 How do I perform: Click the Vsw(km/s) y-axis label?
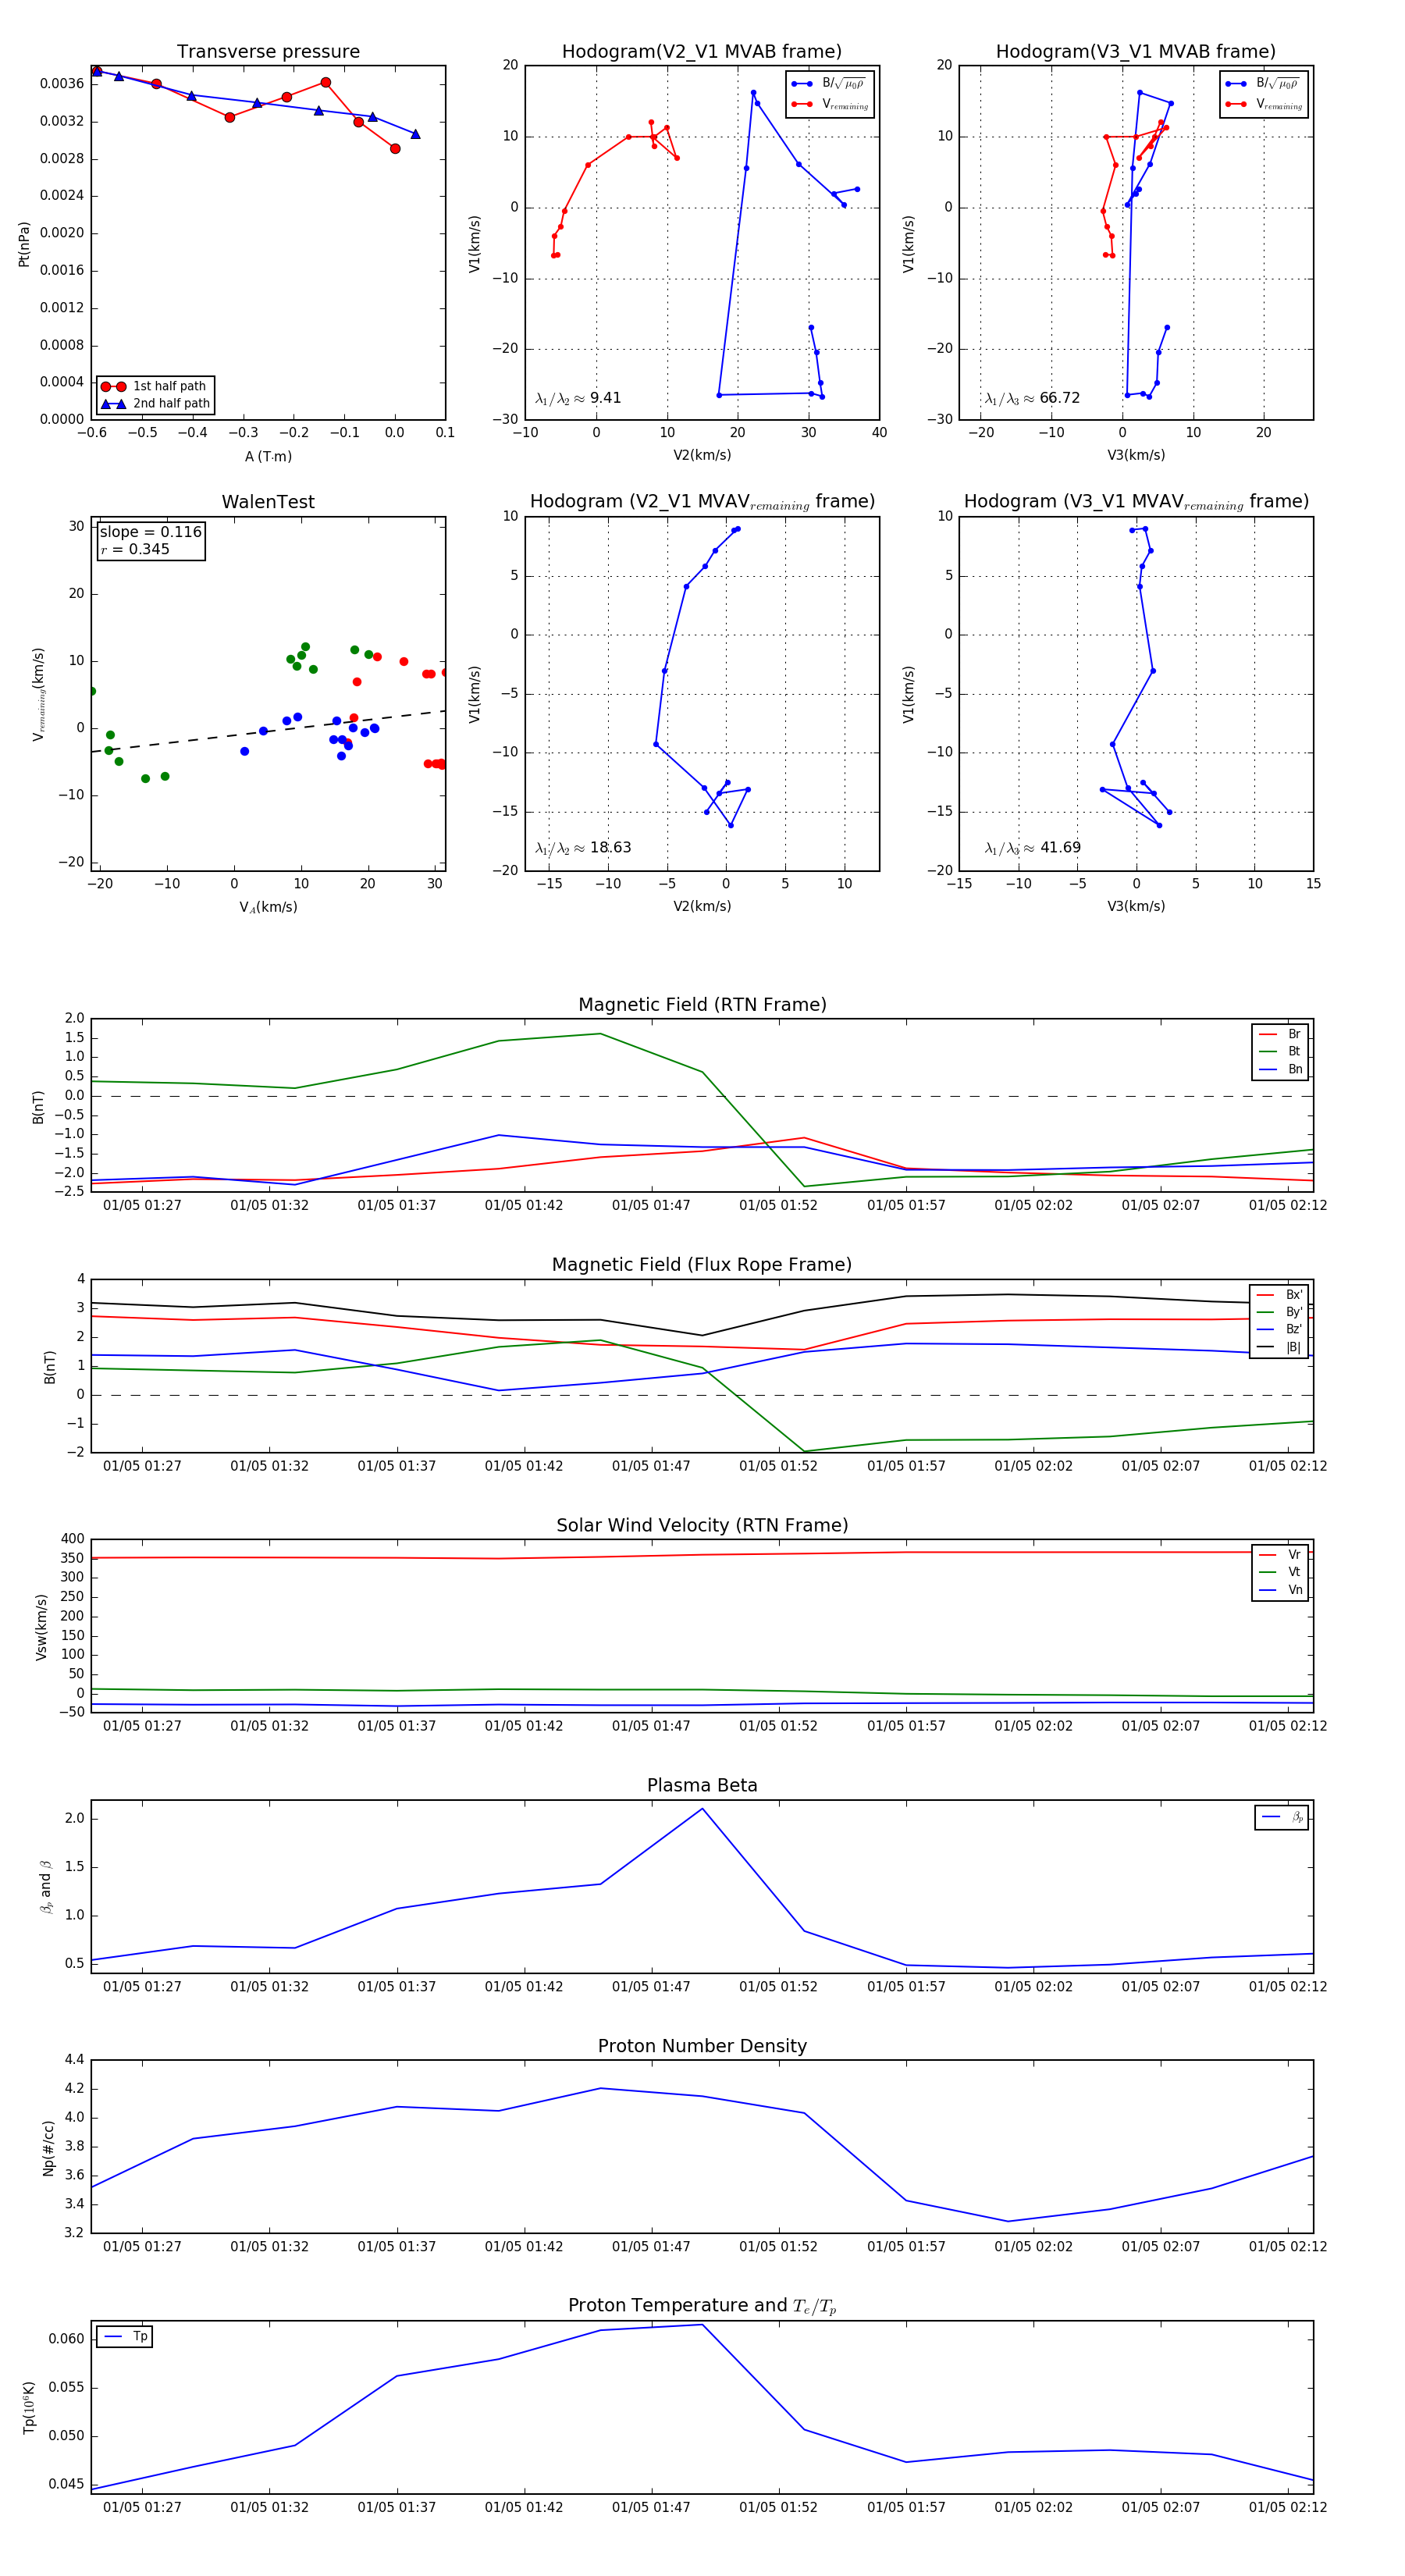pyautogui.click(x=41, y=1627)
